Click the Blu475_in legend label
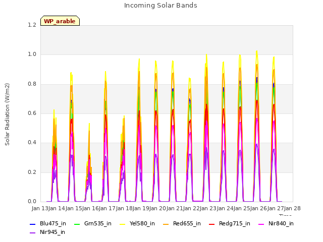This screenshot has width=323, height=242. [x=53, y=223]
